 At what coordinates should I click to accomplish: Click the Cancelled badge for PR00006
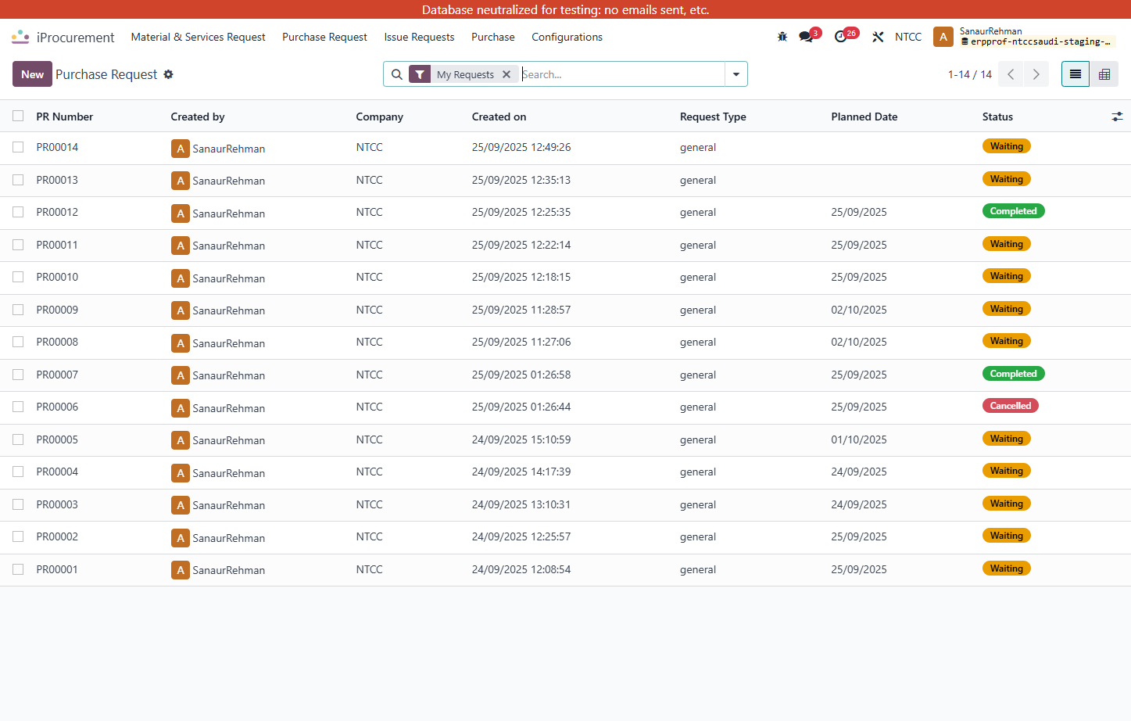pyautogui.click(x=1010, y=406)
